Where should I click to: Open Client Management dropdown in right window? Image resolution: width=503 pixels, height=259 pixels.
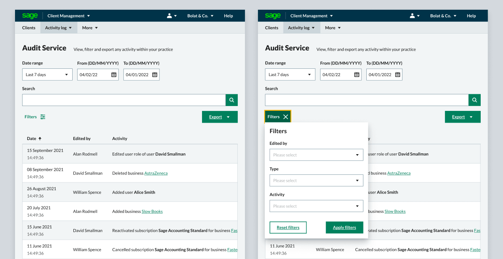point(312,16)
